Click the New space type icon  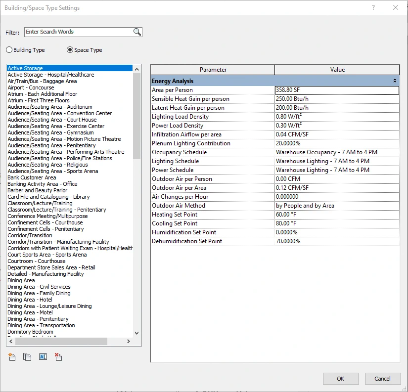tap(12, 357)
